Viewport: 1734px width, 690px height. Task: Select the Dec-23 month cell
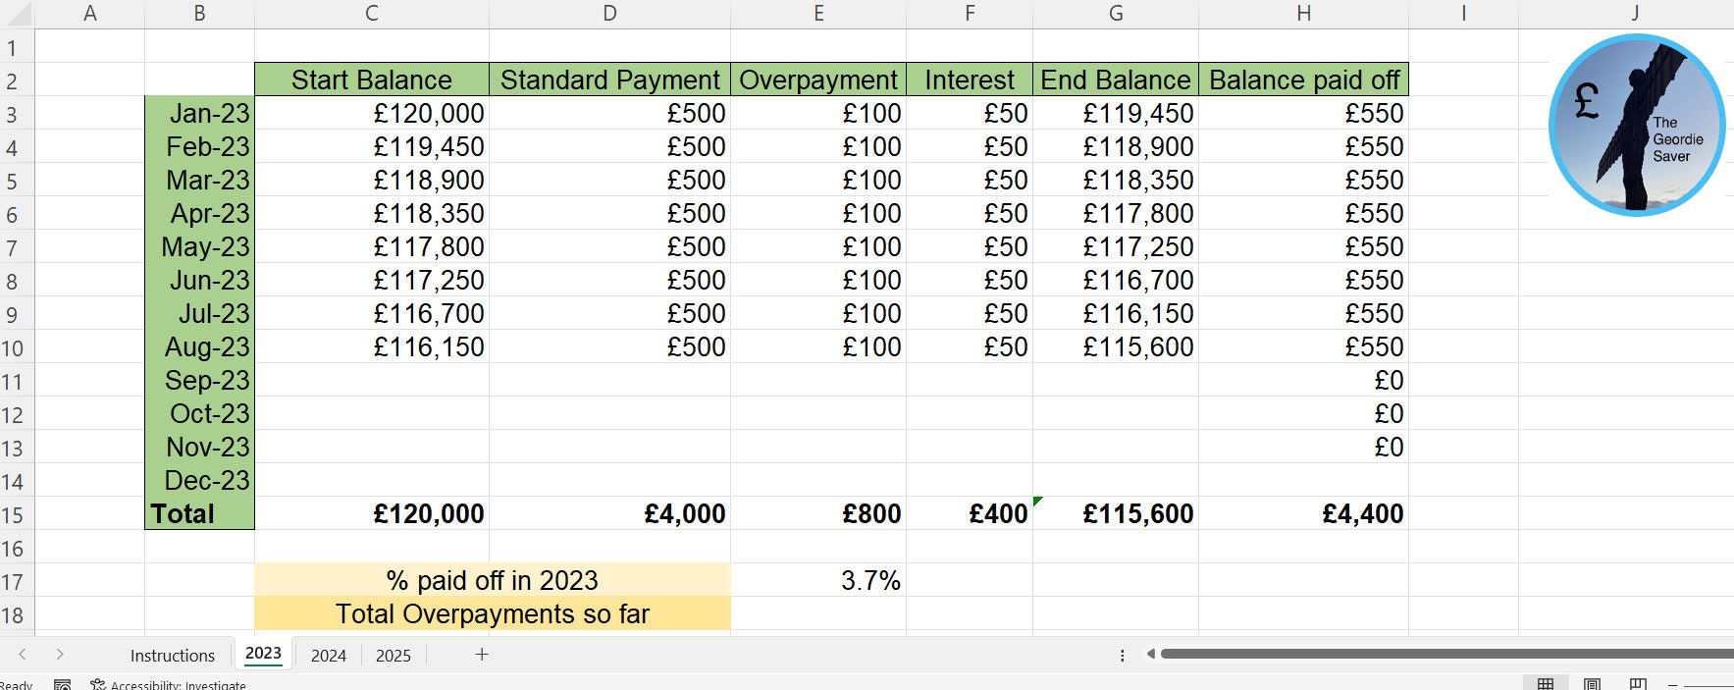point(199,480)
